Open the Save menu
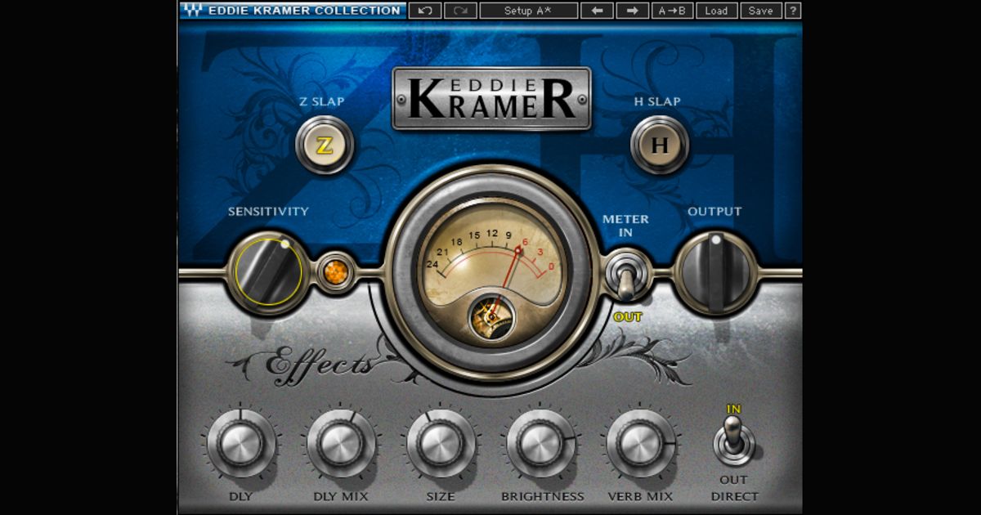This screenshot has height=515, width=981. pos(760,11)
